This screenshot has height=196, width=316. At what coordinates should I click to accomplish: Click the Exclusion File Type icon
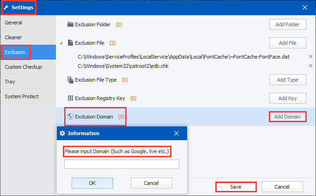71,80
